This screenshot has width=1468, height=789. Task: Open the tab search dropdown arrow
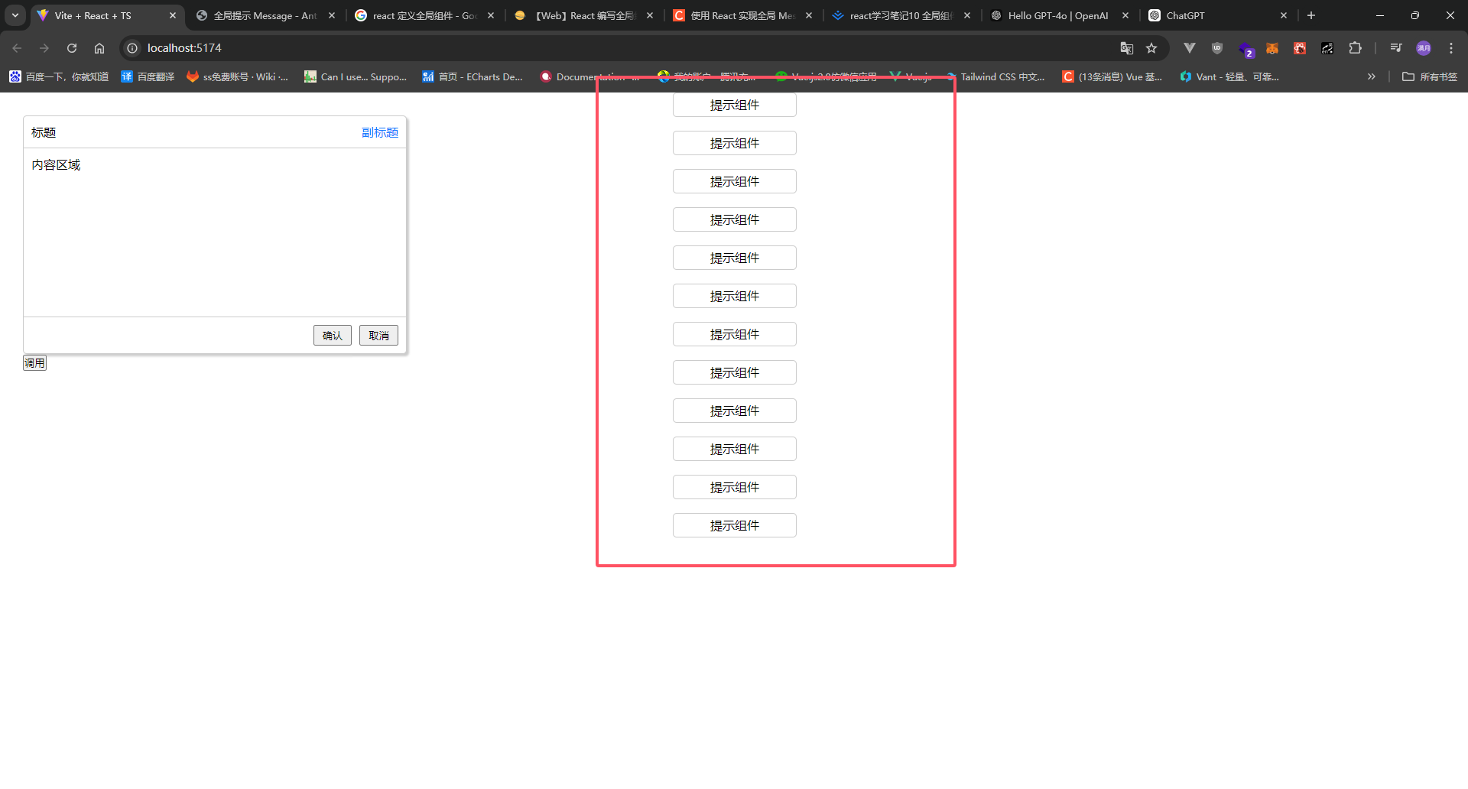pos(15,15)
